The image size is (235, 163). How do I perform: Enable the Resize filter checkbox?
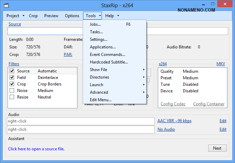[12, 97]
